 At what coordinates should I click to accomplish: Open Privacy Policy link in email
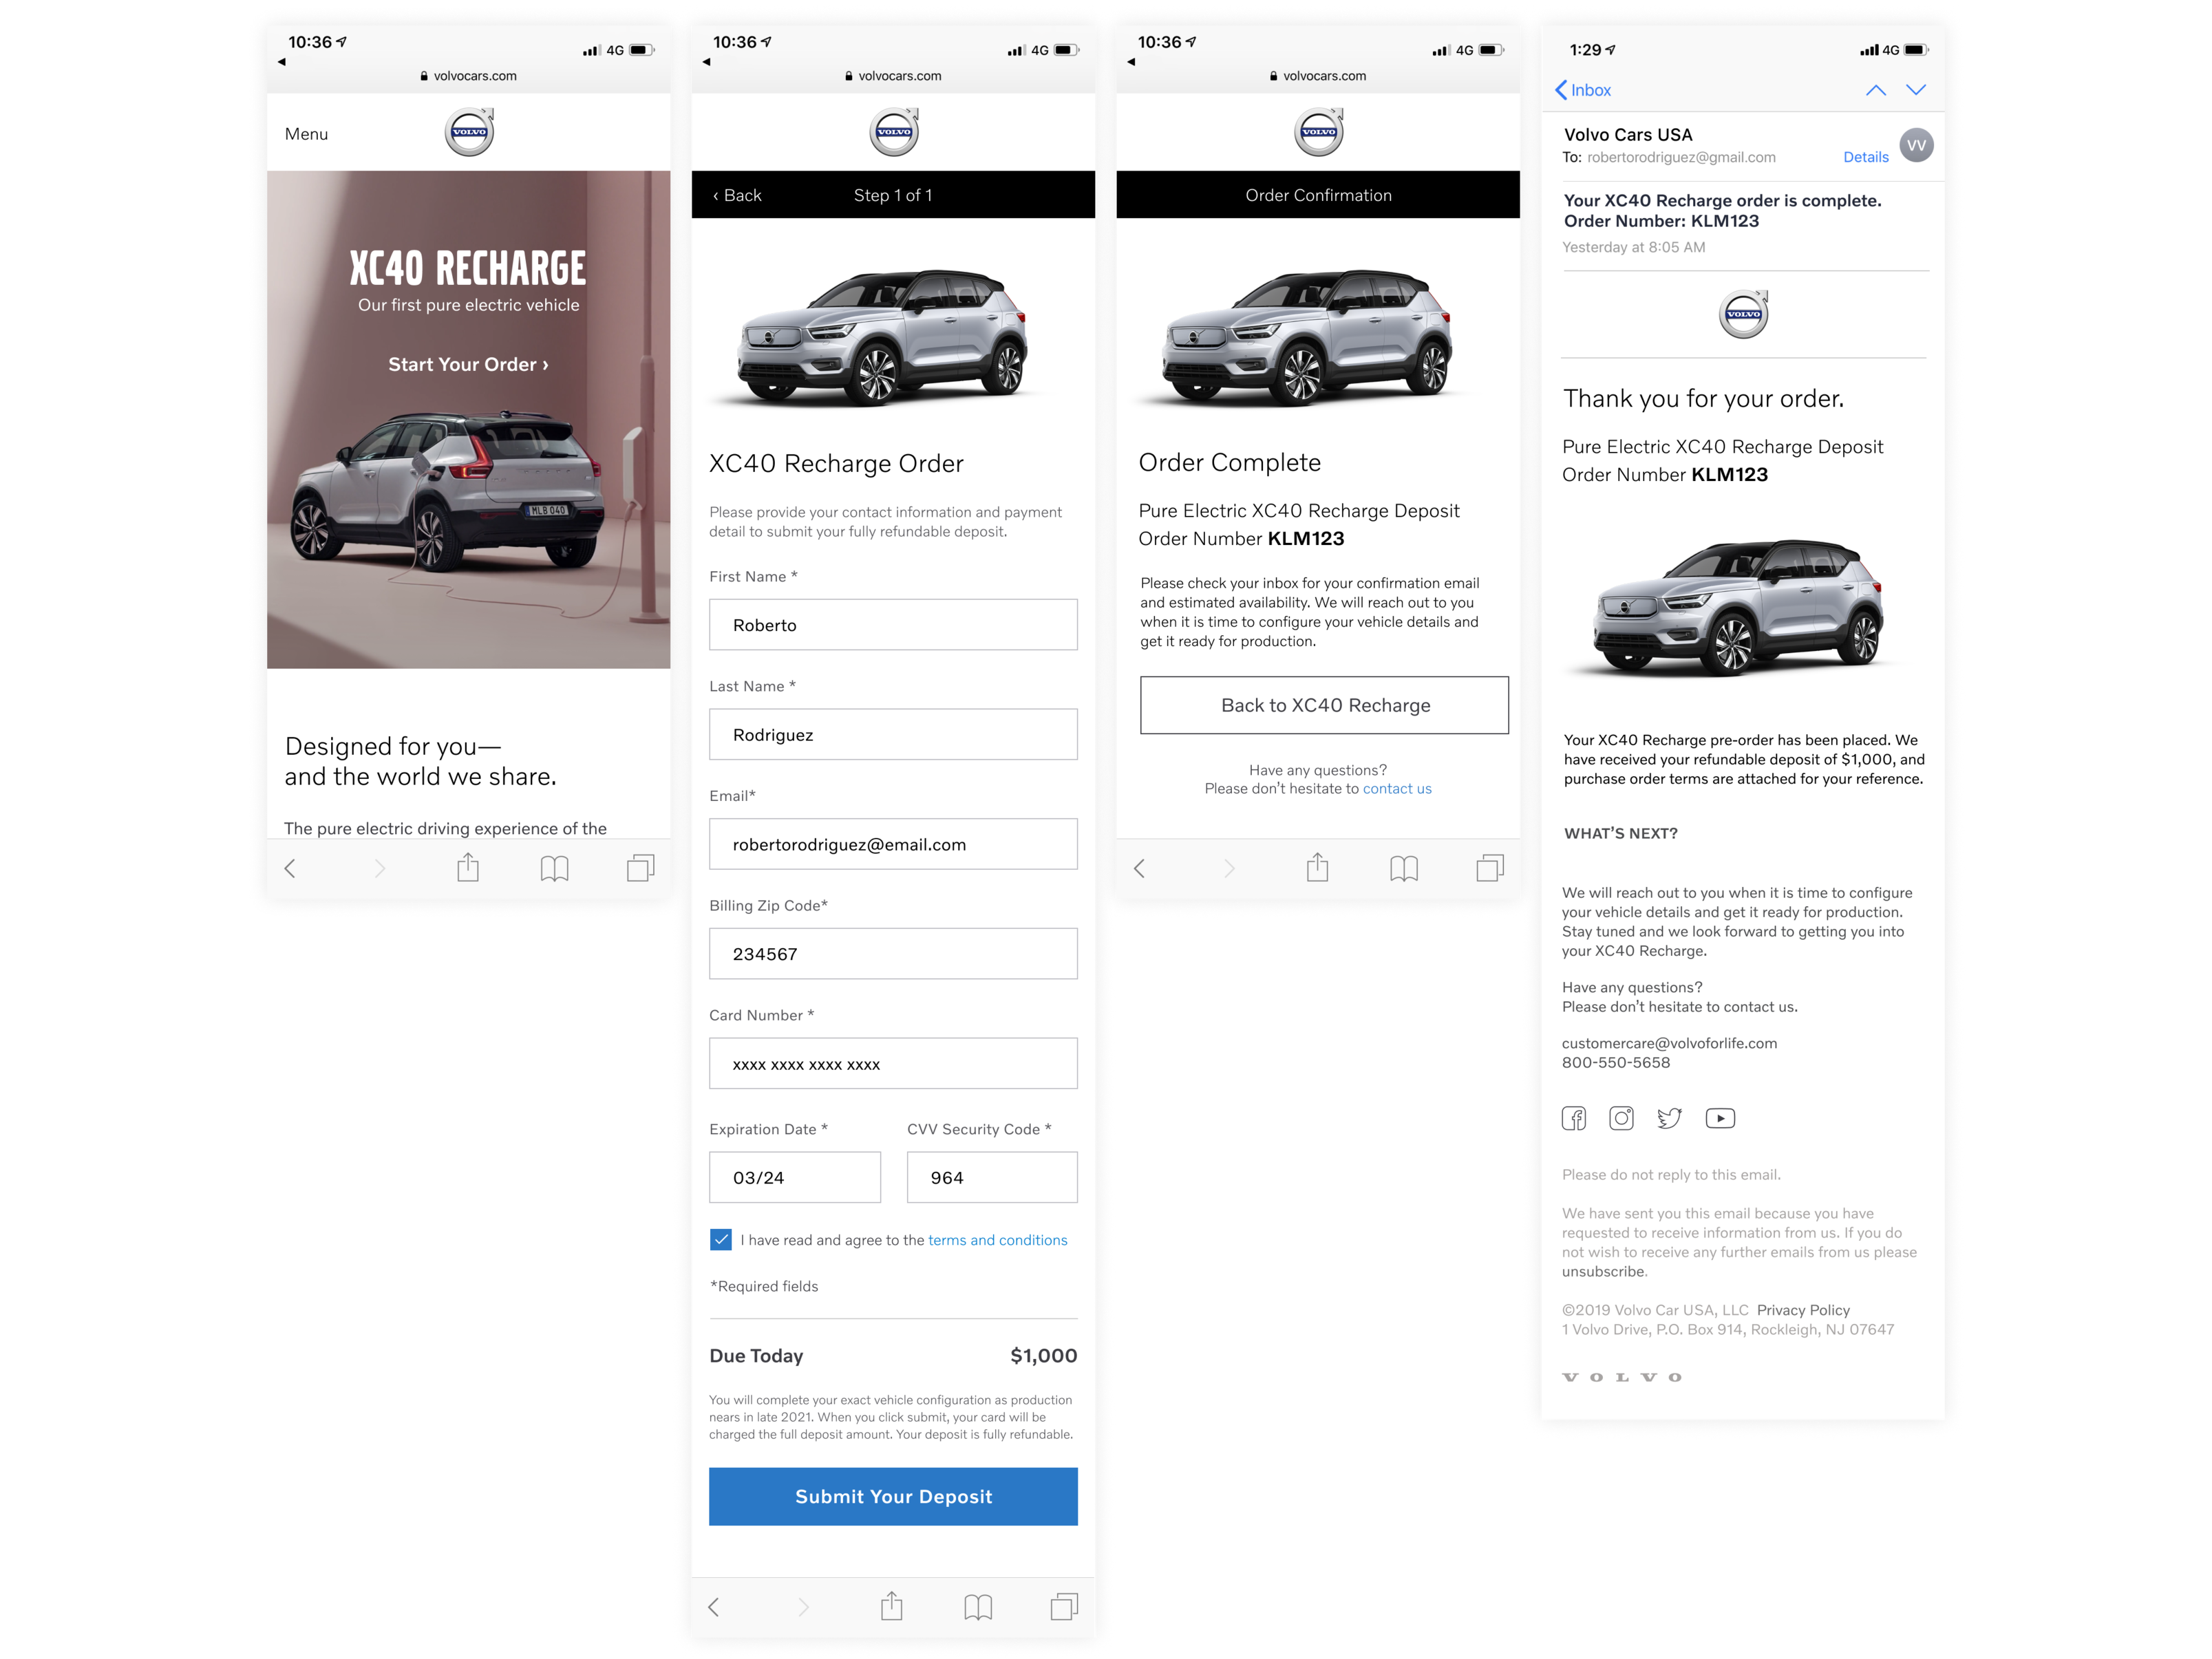(1803, 1310)
